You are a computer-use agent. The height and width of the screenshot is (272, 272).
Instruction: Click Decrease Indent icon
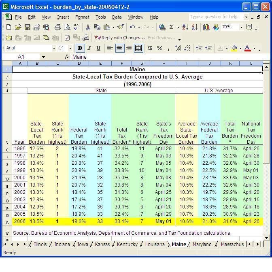coord(199,48)
